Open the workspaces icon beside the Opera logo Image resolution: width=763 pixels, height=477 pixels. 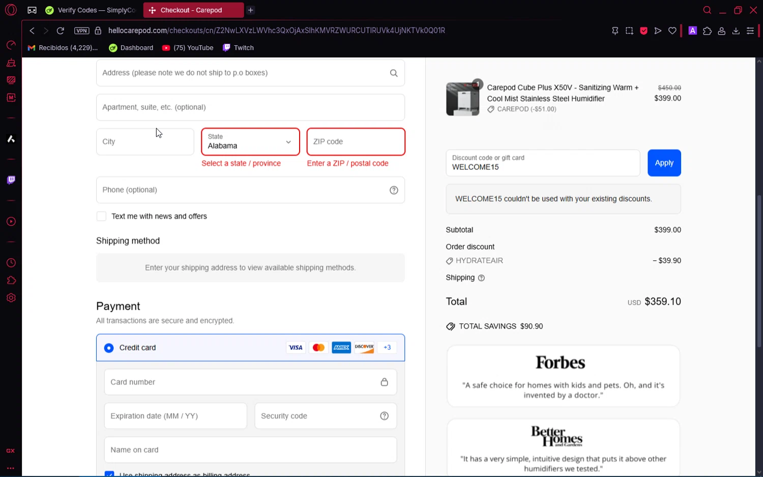(x=32, y=10)
